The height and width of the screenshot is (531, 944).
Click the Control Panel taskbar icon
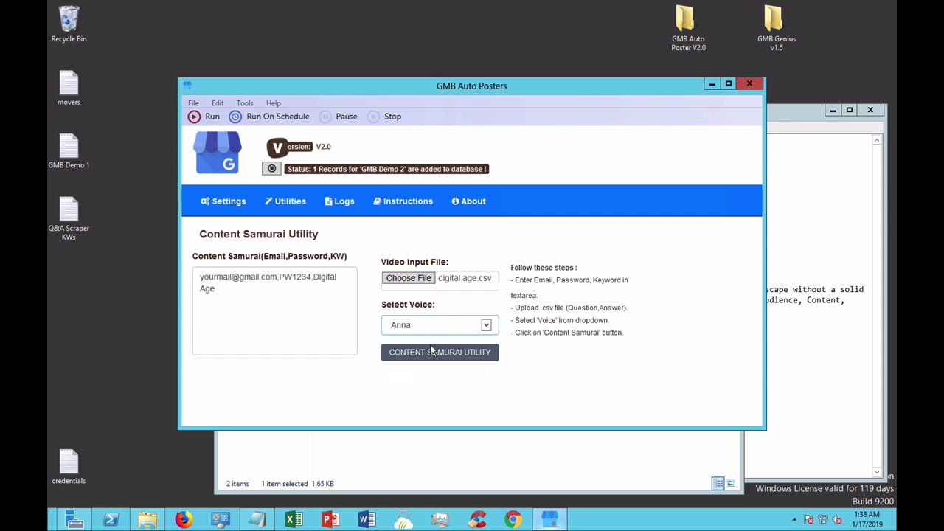click(221, 520)
